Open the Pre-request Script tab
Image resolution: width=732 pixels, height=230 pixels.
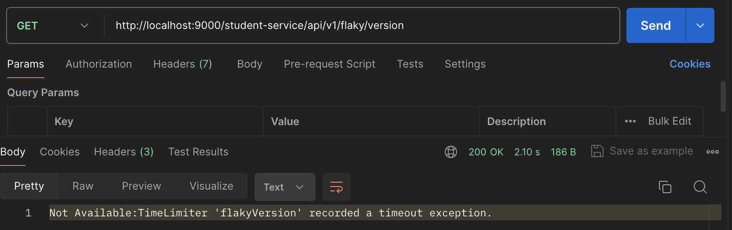(x=329, y=64)
